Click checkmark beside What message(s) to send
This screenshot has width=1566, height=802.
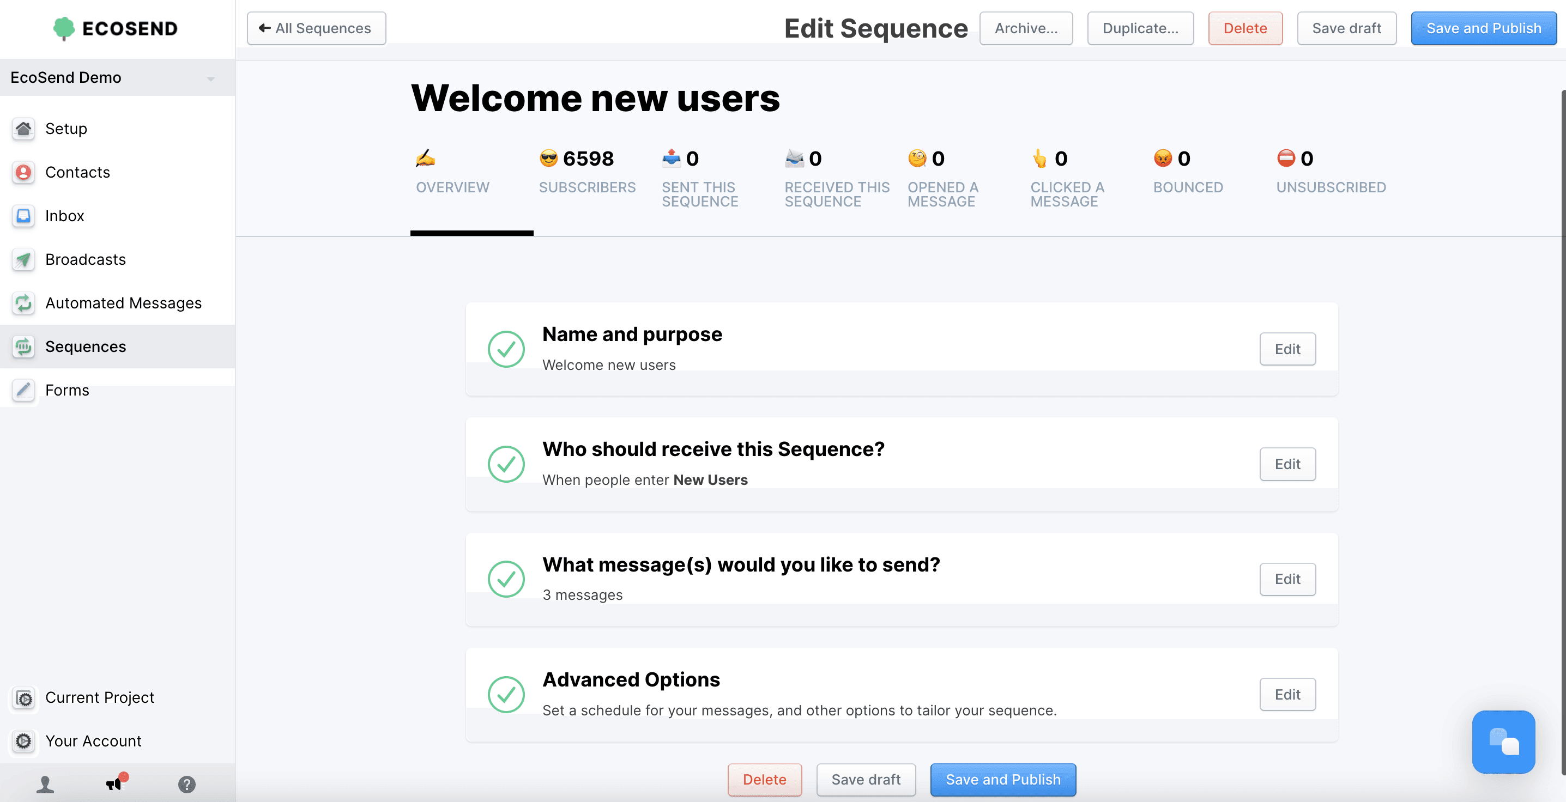[506, 579]
